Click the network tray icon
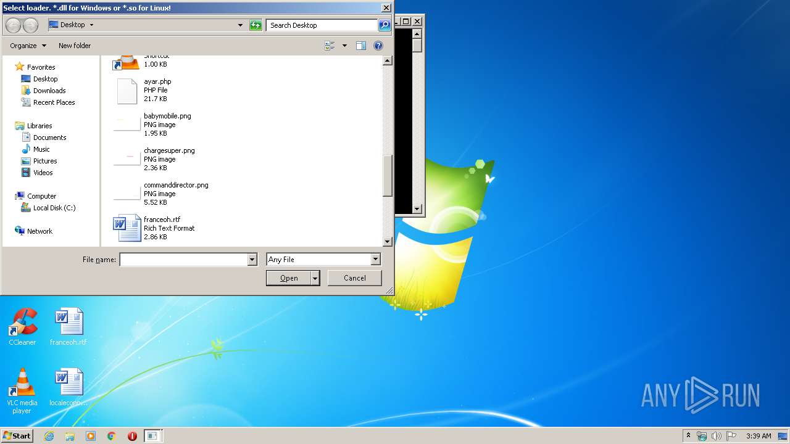This screenshot has width=790, height=444. [x=702, y=436]
